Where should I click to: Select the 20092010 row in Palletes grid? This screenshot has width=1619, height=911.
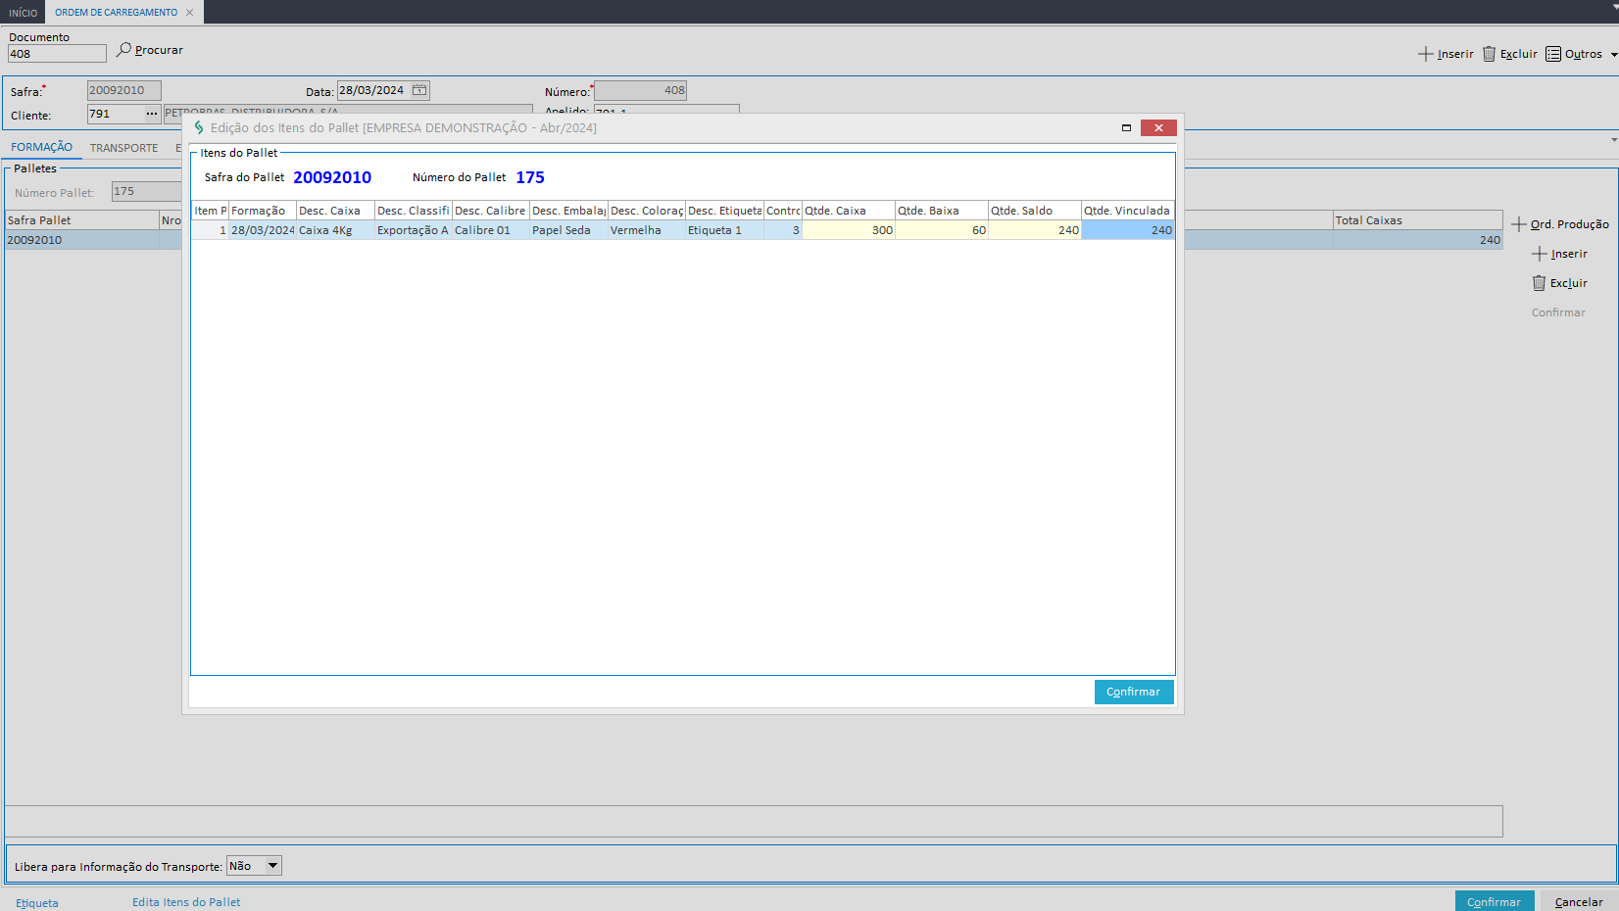[x=82, y=240]
